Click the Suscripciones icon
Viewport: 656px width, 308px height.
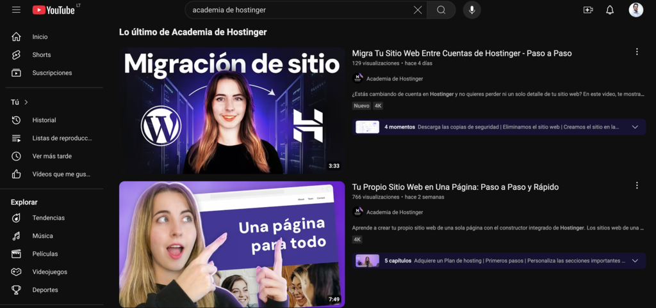coord(16,73)
